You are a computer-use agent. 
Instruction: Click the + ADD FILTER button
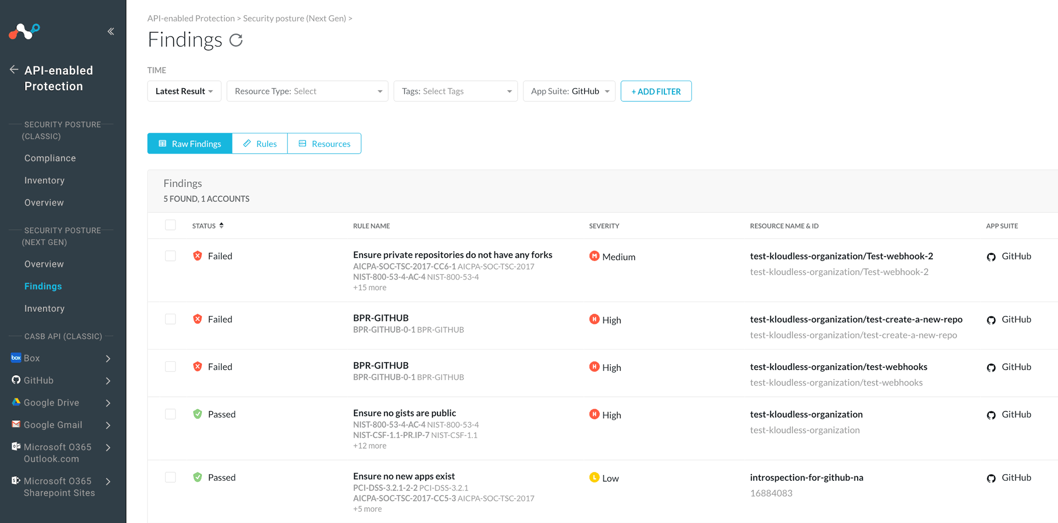pyautogui.click(x=656, y=91)
